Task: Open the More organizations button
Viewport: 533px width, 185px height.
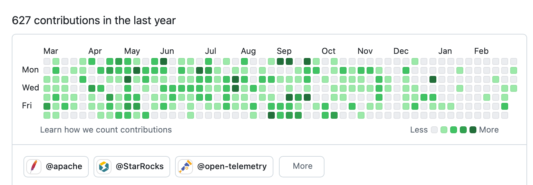Action: [x=301, y=166]
